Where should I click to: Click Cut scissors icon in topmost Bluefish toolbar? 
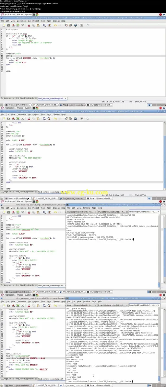[29, 25]
